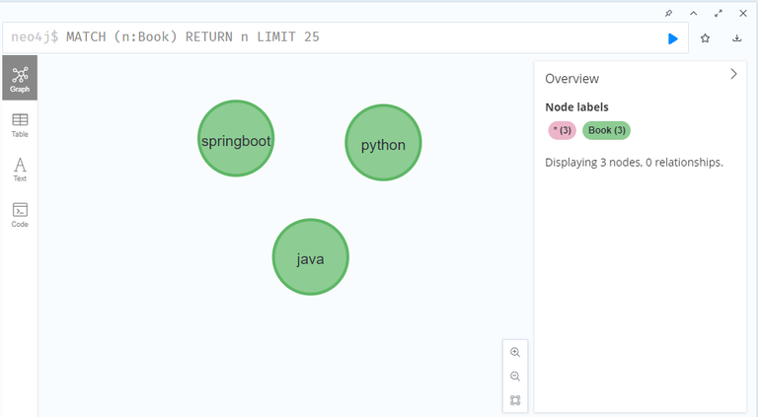Image resolution: width=758 pixels, height=417 pixels.
Task: Select the pink all-nodes (3) label
Action: tap(562, 130)
